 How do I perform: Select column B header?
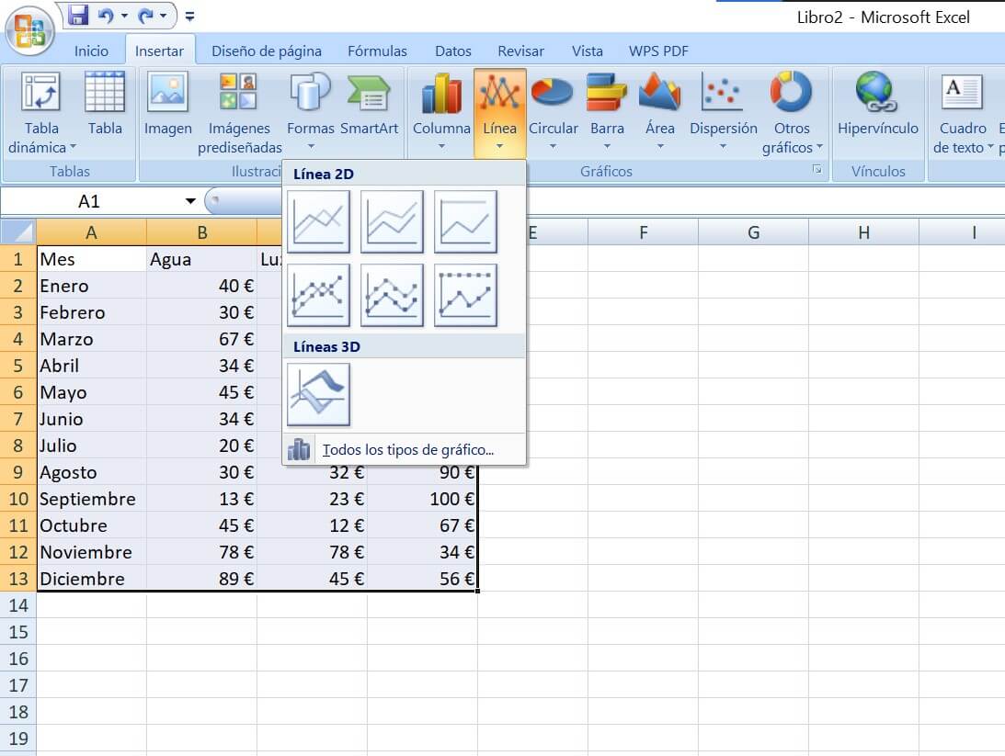[x=202, y=232]
